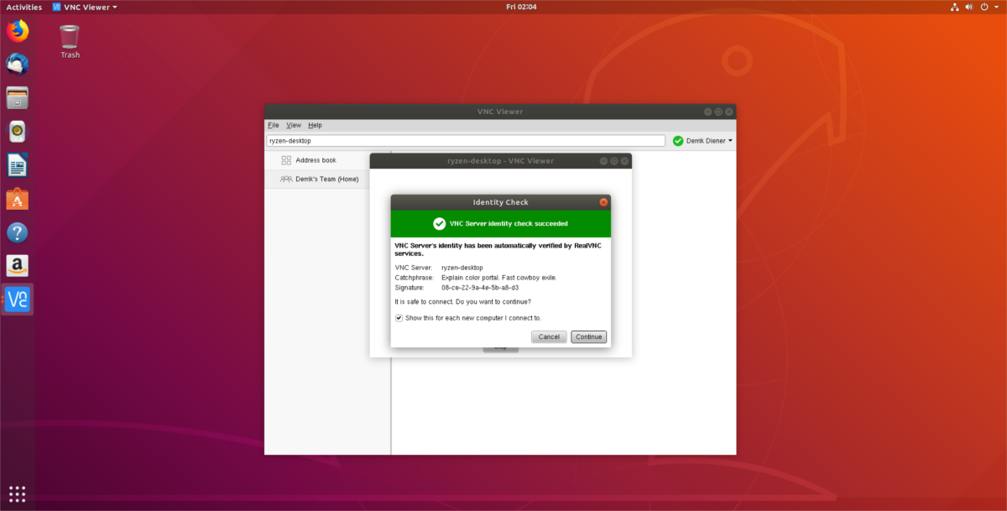Open VNC Viewer app menu in top bar
Screen dimensions: 1007x511
pyautogui.click(x=84, y=7)
